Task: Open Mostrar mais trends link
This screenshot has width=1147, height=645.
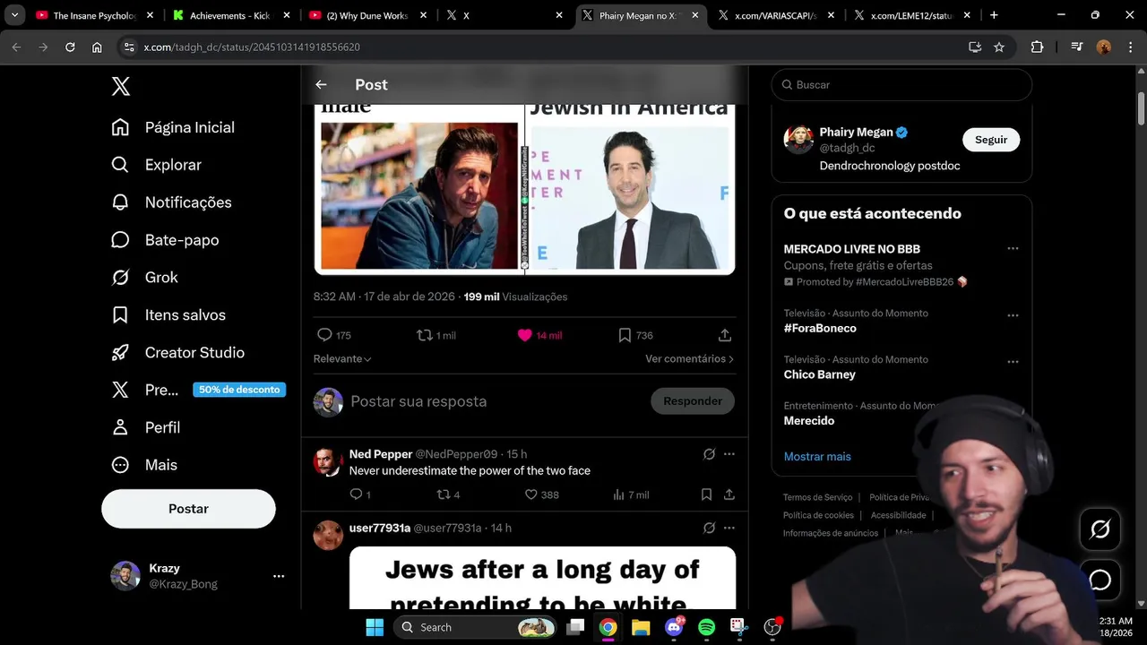Action: click(x=817, y=456)
